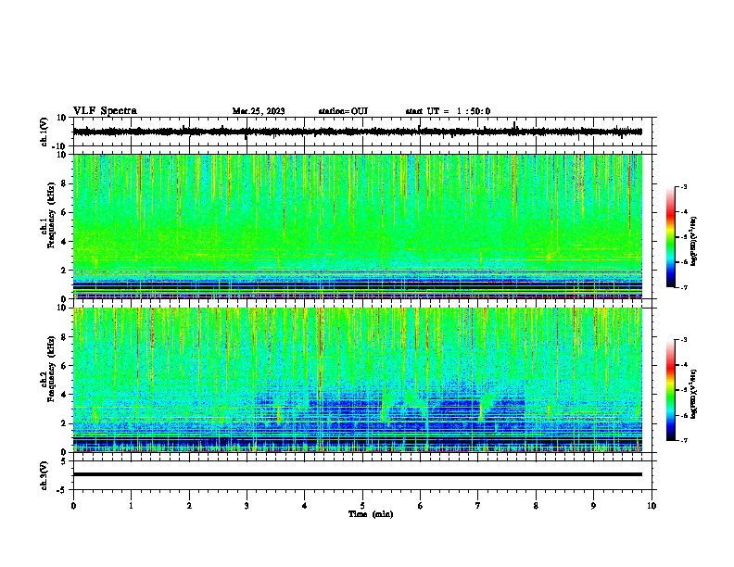This screenshot has height=567, width=734.
Task: Click the ch.1 color bar log(PSD) unit label
Action: 694,242
